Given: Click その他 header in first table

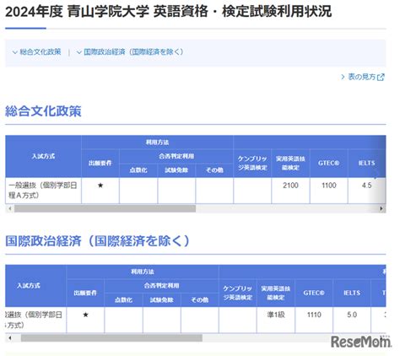Looking at the screenshot, I should pos(214,170).
